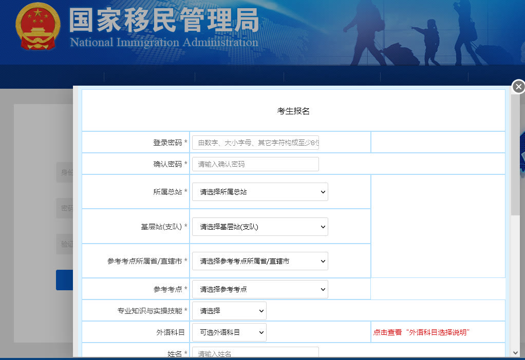
Task: View the 外语科目选择说明 red link
Action: [x=421, y=332]
